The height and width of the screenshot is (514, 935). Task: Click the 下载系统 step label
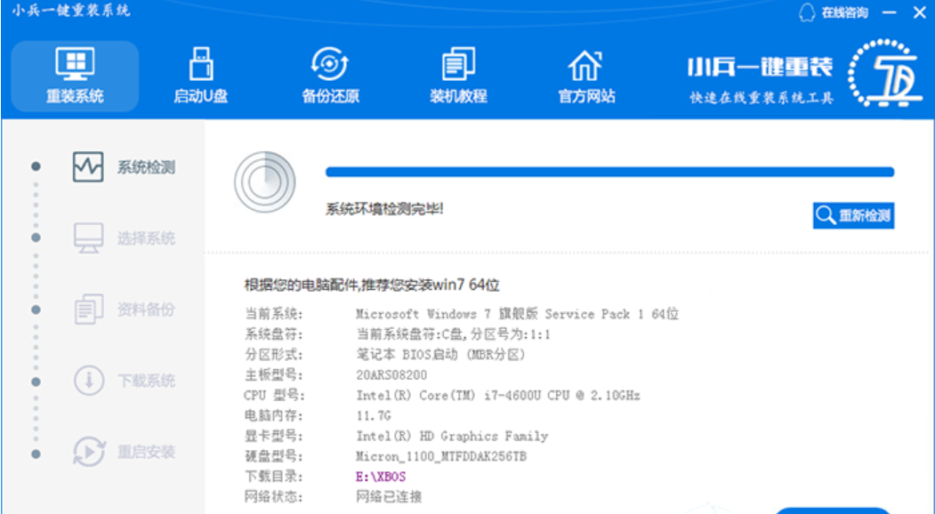click(x=146, y=381)
